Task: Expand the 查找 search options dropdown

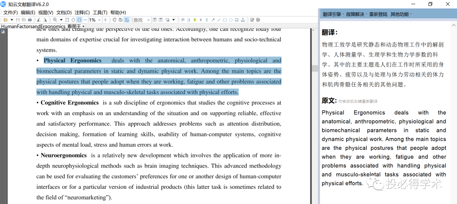Action: coord(149,20)
